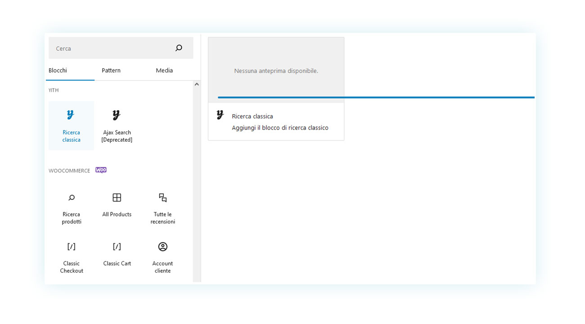Click the 'Nessuna anteprima disponibile.' preview area
585x324 pixels.
click(276, 70)
